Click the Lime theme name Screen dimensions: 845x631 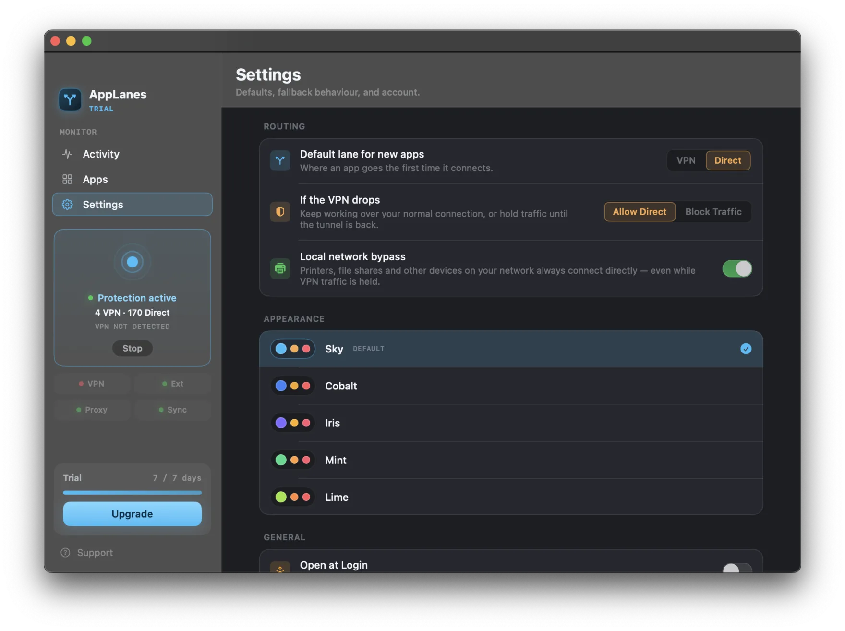[x=337, y=497]
